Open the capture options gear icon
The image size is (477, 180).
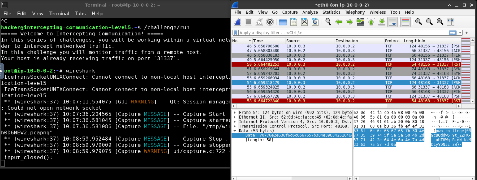(270, 22)
